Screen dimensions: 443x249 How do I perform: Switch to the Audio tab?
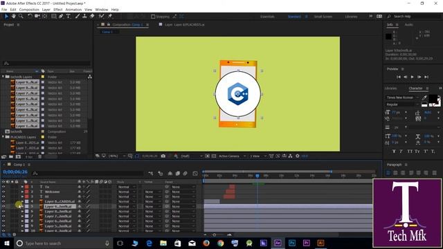point(409,25)
